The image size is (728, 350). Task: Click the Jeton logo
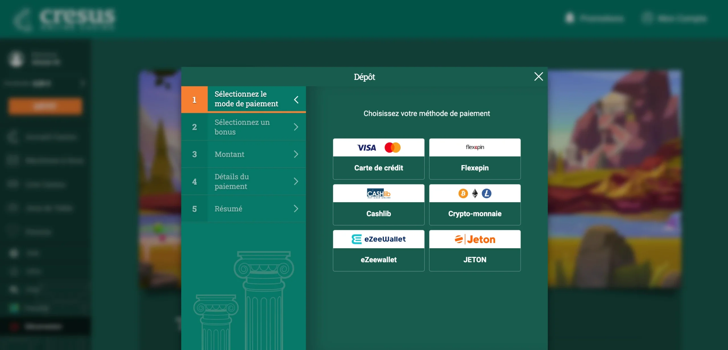tap(475, 239)
